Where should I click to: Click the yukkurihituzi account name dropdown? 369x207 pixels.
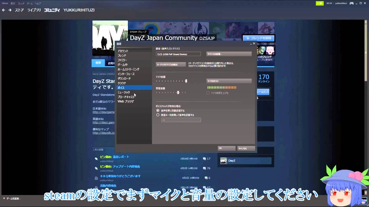[x=341, y=3]
